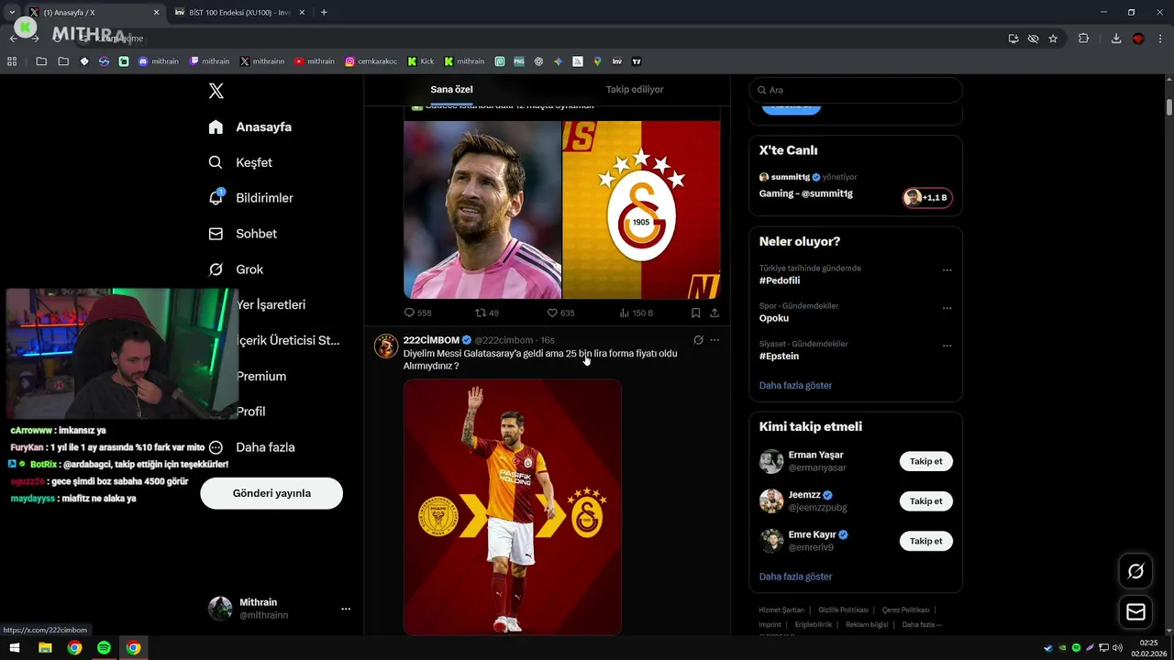Viewport: 1174px width, 660px height.
Task: Show more trends via Daha fazla göster
Action: [x=795, y=385]
